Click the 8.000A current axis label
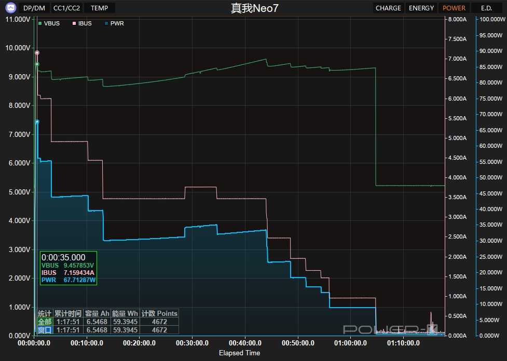507x361 pixels. pos(457,19)
